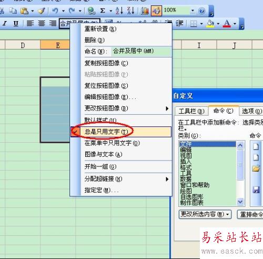Open the AutoSum functions dropdown arrow
Viewport: 263px width, 259px height.
[x=111, y=11]
